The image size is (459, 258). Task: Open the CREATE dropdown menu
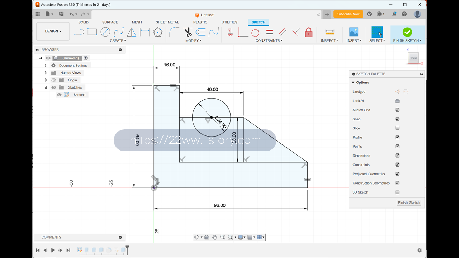(118, 40)
